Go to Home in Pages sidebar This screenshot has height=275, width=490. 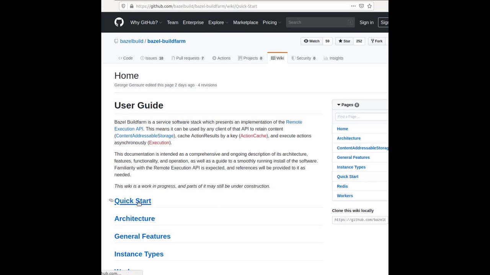click(342, 129)
